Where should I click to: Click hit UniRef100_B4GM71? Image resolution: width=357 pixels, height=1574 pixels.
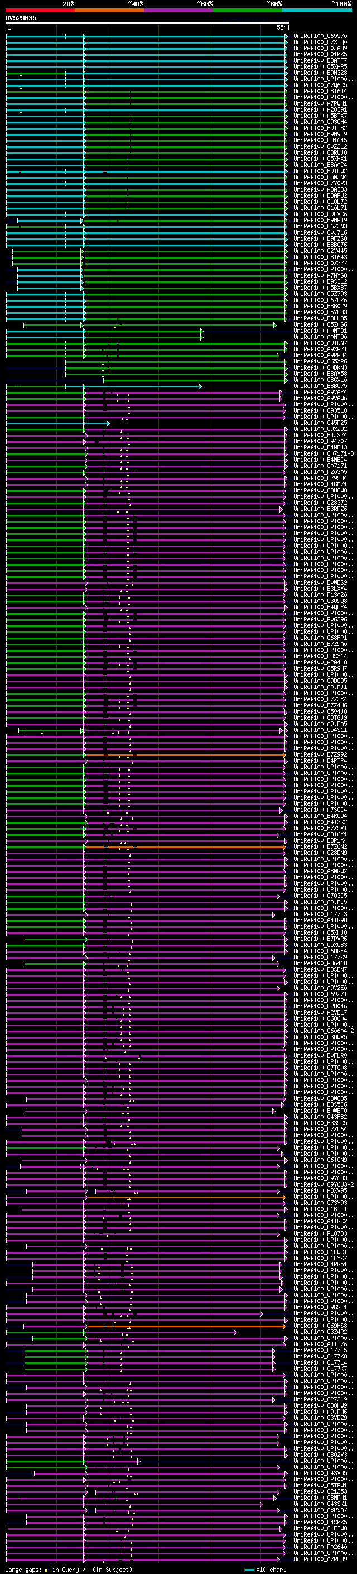pos(320,485)
